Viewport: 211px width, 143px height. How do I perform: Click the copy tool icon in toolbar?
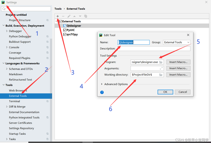tap(86, 16)
